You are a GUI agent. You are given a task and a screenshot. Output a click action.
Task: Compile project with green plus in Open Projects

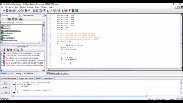click(4, 49)
